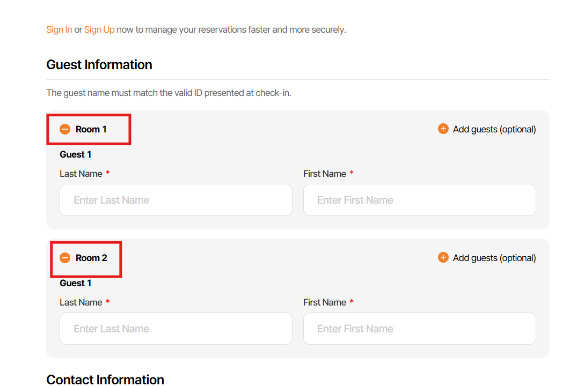
Task: Collapse Room 2 using the orange minus icon
Action: click(x=65, y=258)
